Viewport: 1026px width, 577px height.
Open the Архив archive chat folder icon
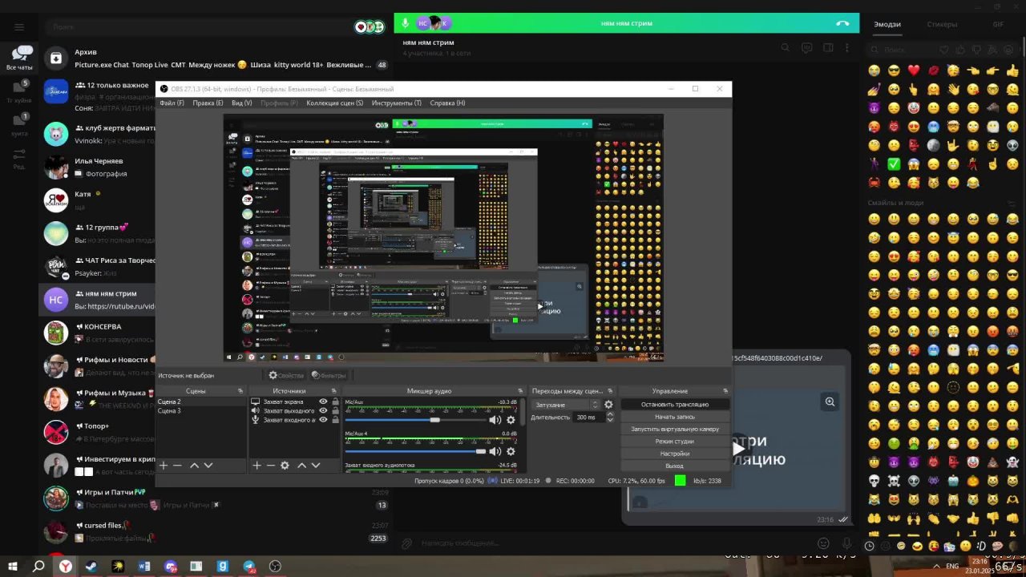[x=56, y=58]
